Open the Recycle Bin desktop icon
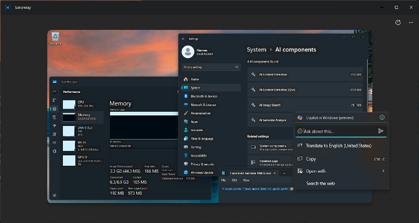Screen dimensions: 419x223 click(x=56, y=38)
